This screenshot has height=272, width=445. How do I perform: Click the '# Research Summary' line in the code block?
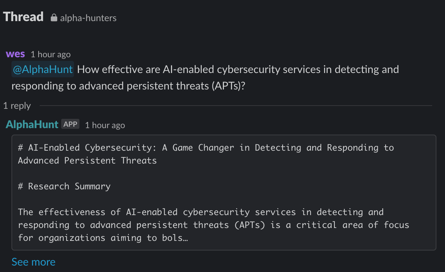tap(64, 186)
